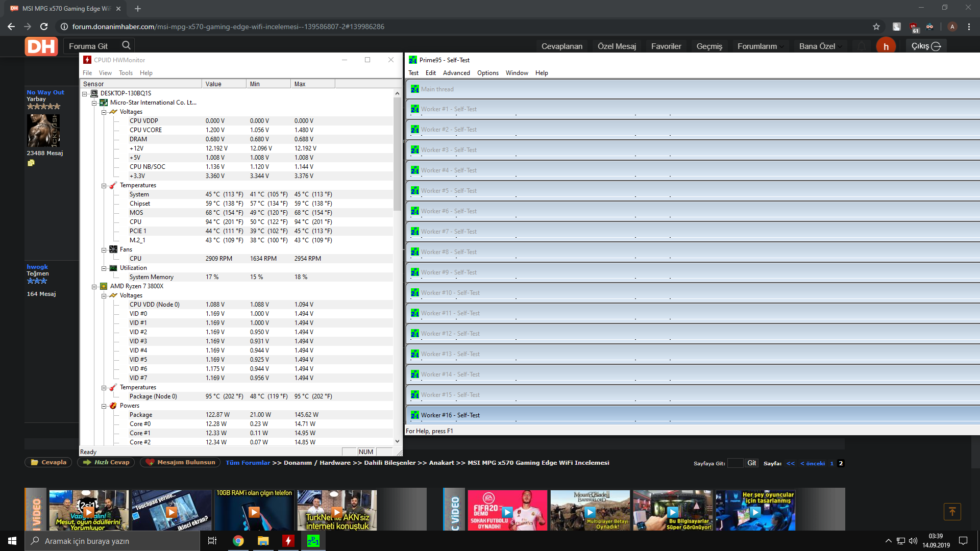This screenshot has height=551, width=980.
Task: Click the DH forum logo
Action: pos(41,46)
